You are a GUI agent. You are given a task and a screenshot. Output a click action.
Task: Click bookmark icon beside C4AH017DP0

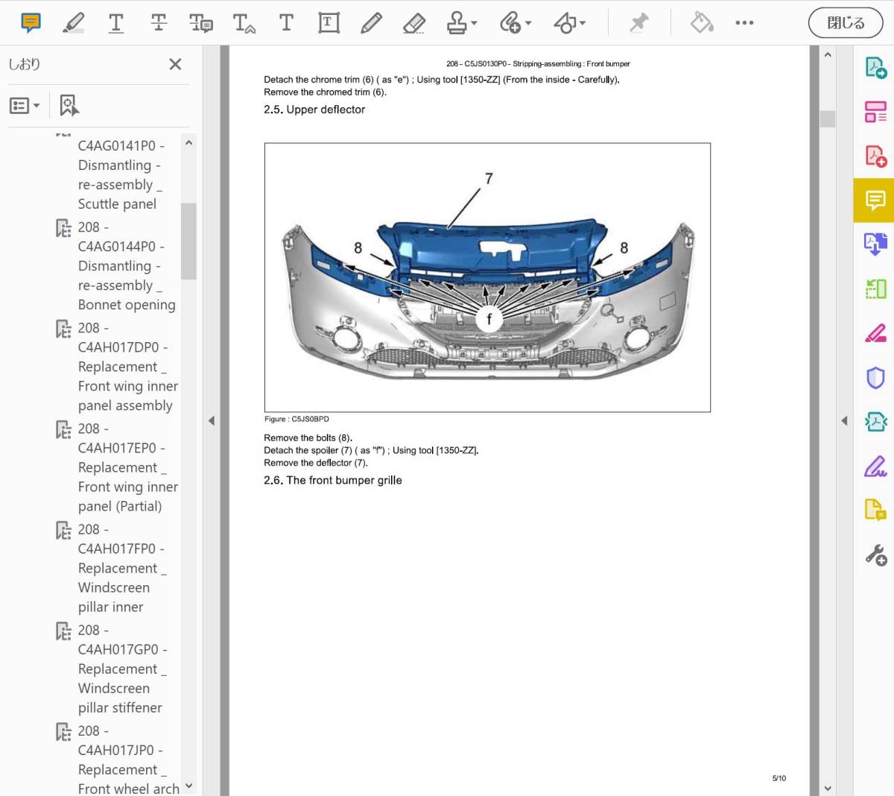coord(63,329)
